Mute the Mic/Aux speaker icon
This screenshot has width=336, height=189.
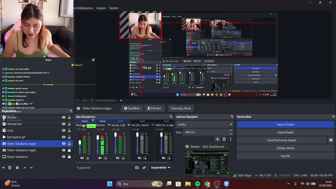[100, 158]
